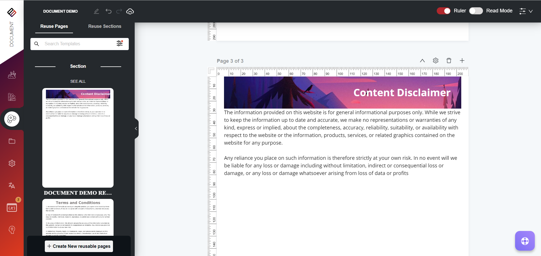Move Page 3 up with chevron
The width and height of the screenshot is (541, 256).
[x=422, y=60]
